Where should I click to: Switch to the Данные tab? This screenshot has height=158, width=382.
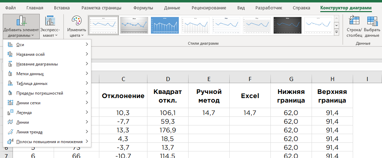(x=172, y=8)
